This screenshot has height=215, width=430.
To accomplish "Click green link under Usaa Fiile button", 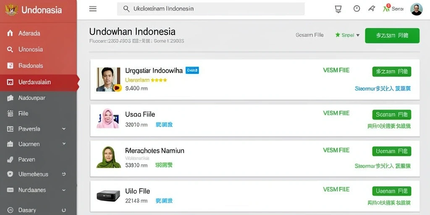I will point(389,126).
